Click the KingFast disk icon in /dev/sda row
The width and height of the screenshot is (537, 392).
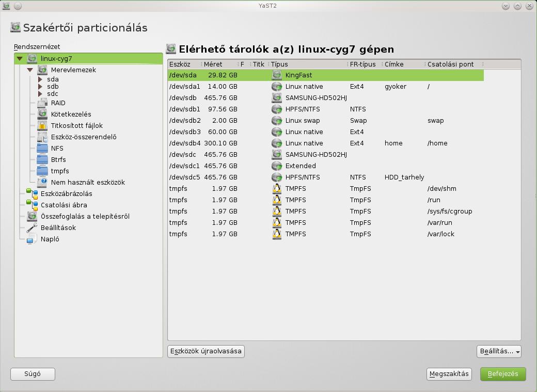pyautogui.click(x=277, y=75)
